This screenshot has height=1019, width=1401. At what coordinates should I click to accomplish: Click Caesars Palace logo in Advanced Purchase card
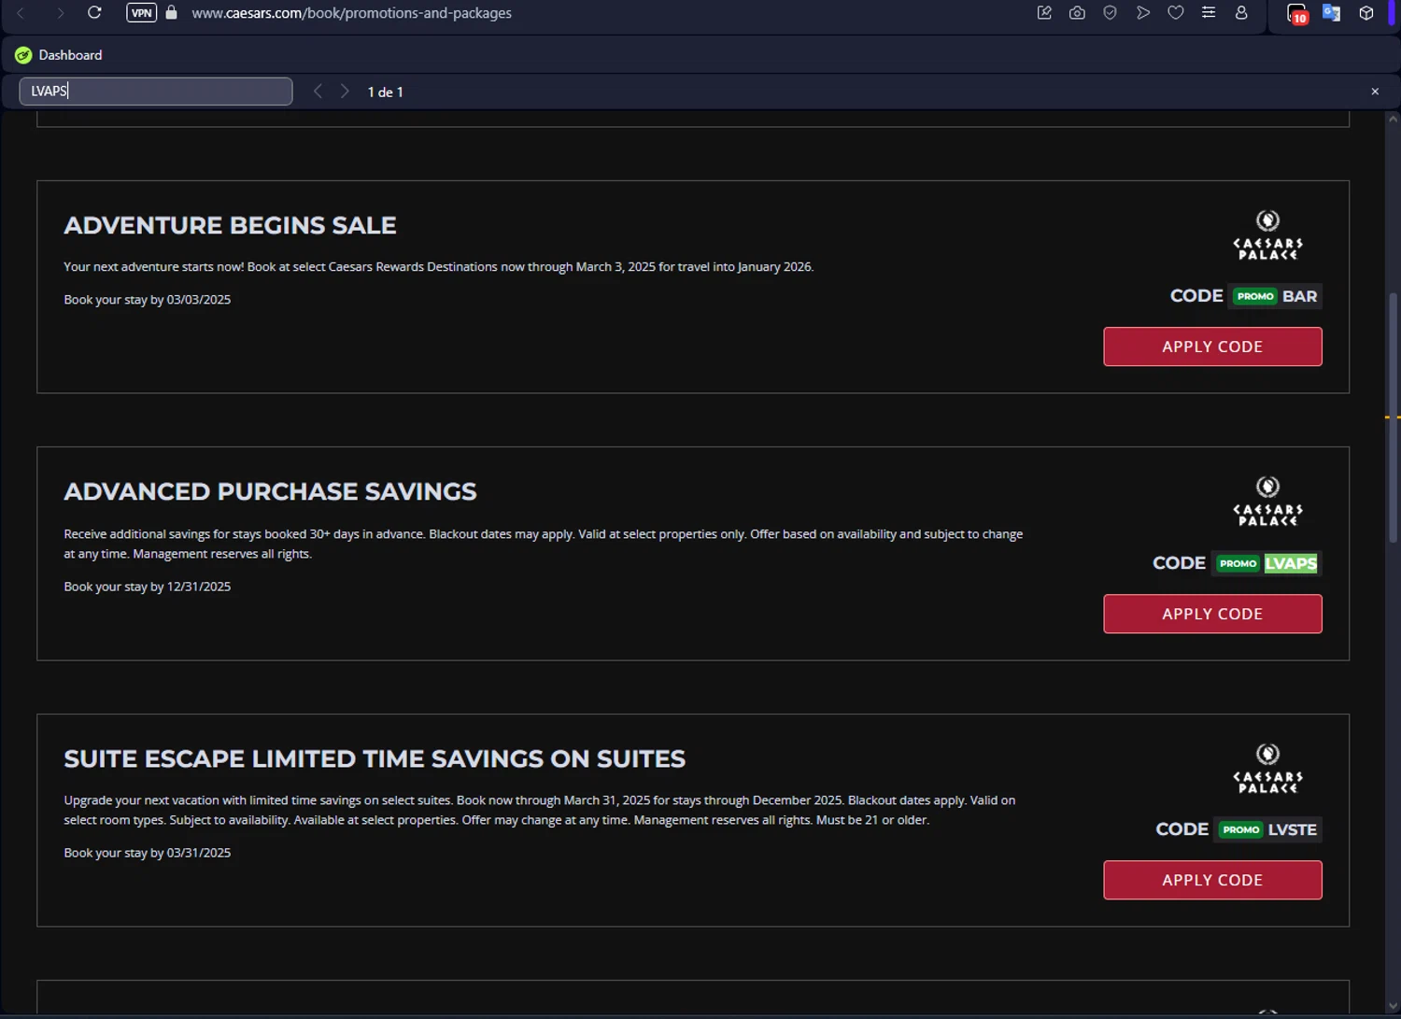[1267, 502]
